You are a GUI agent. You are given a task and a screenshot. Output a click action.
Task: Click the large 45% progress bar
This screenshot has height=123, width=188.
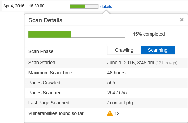[x=77, y=34]
